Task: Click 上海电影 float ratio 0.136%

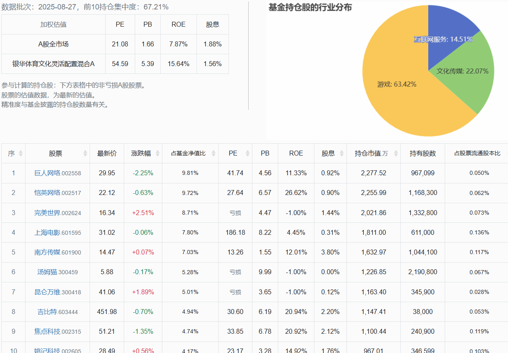Action: (x=479, y=232)
